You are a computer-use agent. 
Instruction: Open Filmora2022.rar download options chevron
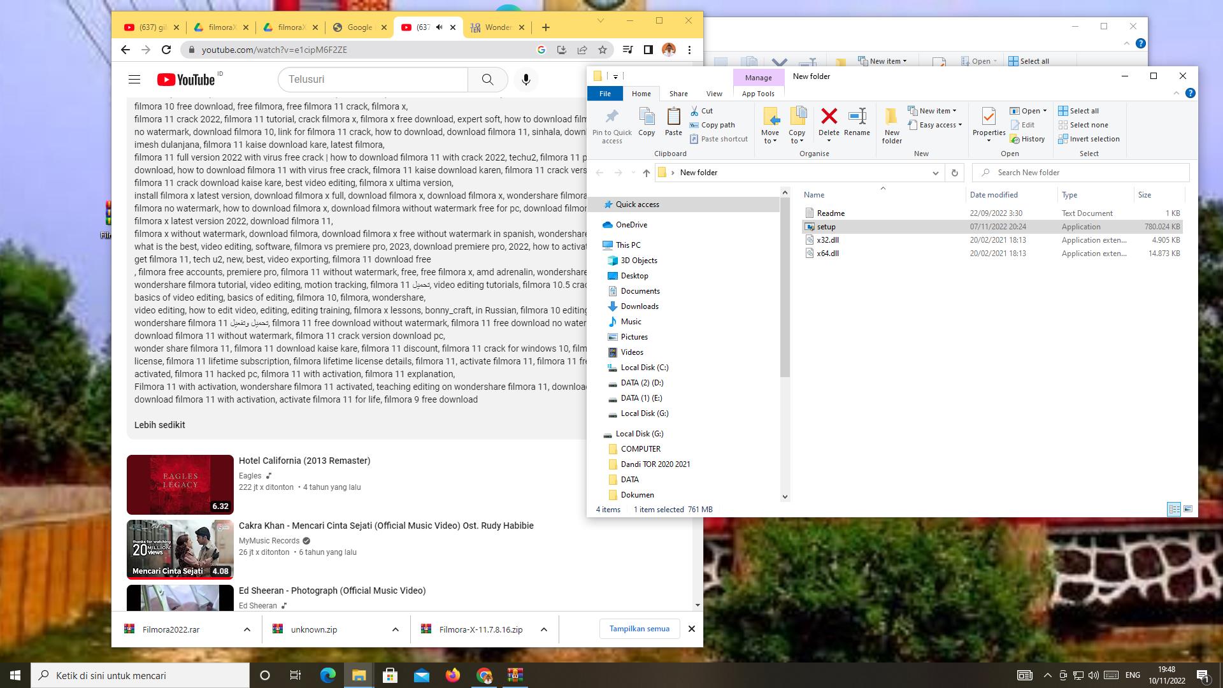247,629
